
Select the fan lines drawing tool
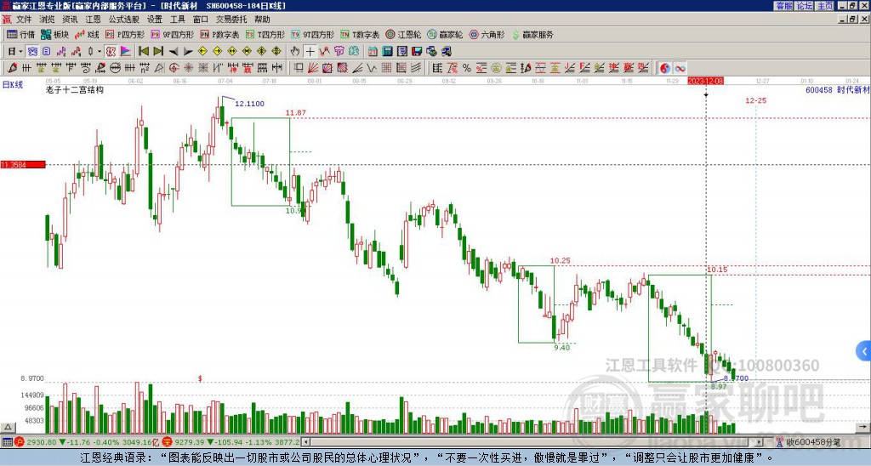pyautogui.click(x=313, y=68)
